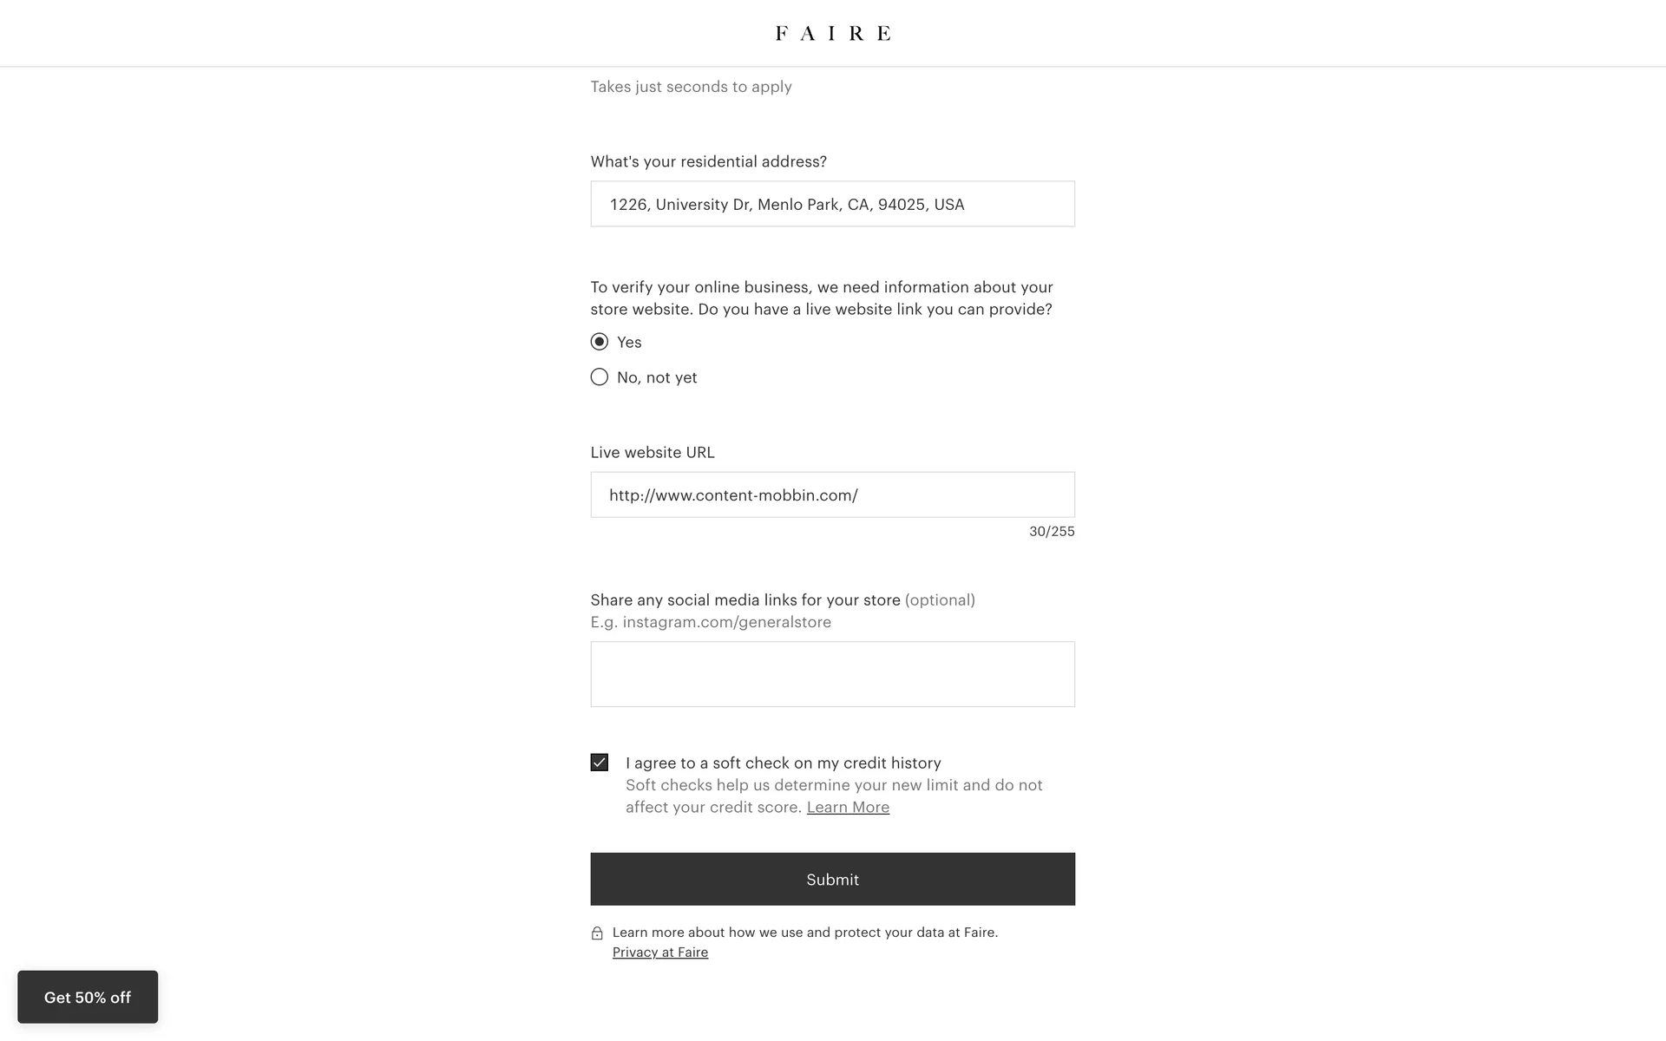
Task: Click the lock icon beside the privacy notice
Action: 597,933
